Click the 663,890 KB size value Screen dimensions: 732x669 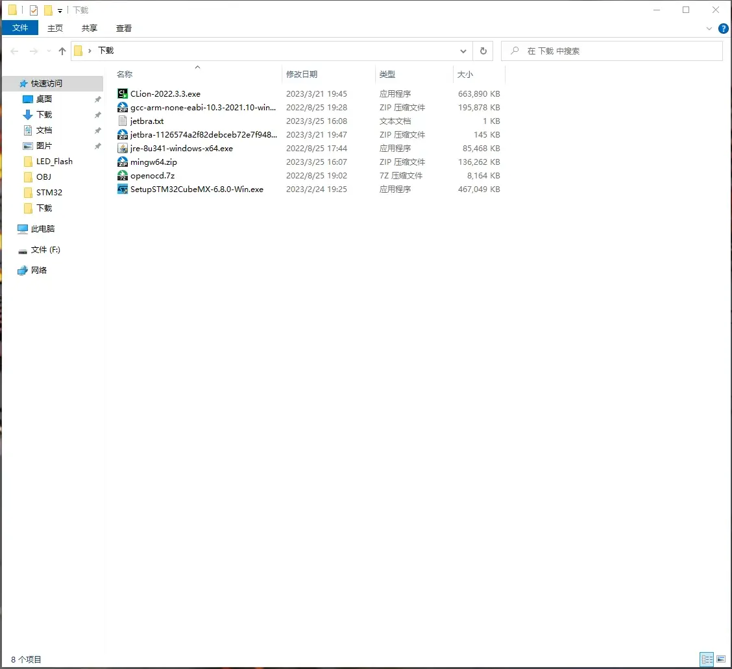(x=479, y=94)
